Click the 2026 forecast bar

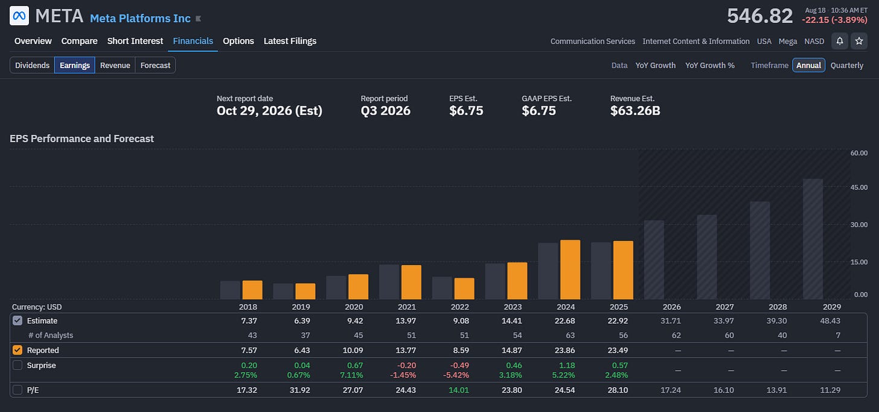pos(654,260)
